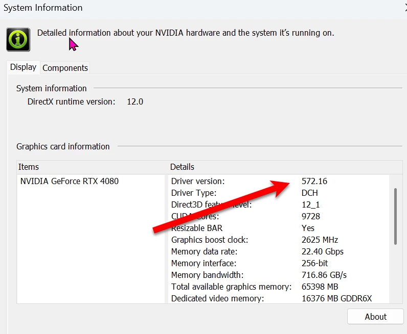Select Dedicated video memory label
Viewport: 407px width, 334px height.
pos(217,298)
